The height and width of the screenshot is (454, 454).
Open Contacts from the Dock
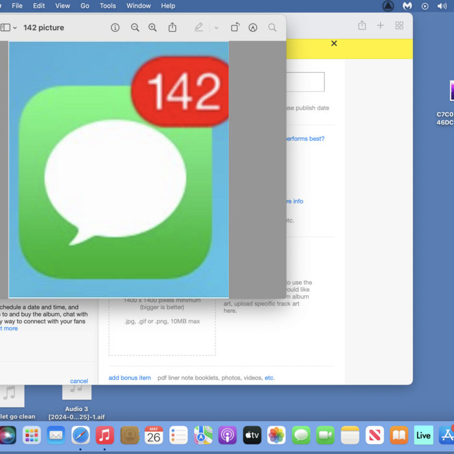click(130, 435)
